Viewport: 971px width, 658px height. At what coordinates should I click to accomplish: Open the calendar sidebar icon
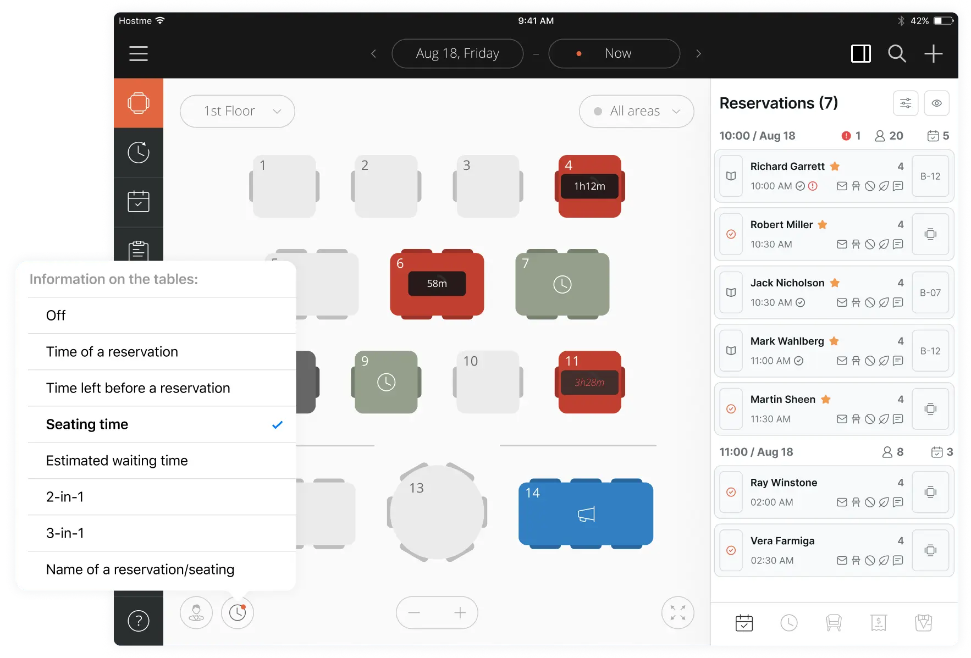(x=139, y=202)
